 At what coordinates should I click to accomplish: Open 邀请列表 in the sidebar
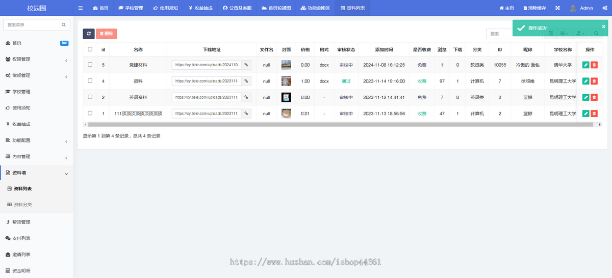click(x=37, y=255)
